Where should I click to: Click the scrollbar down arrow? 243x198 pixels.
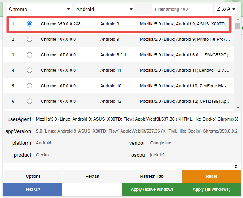[x=237, y=107]
